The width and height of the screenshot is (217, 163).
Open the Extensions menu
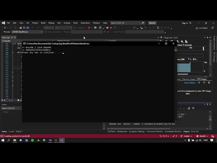click(x=85, y=23)
